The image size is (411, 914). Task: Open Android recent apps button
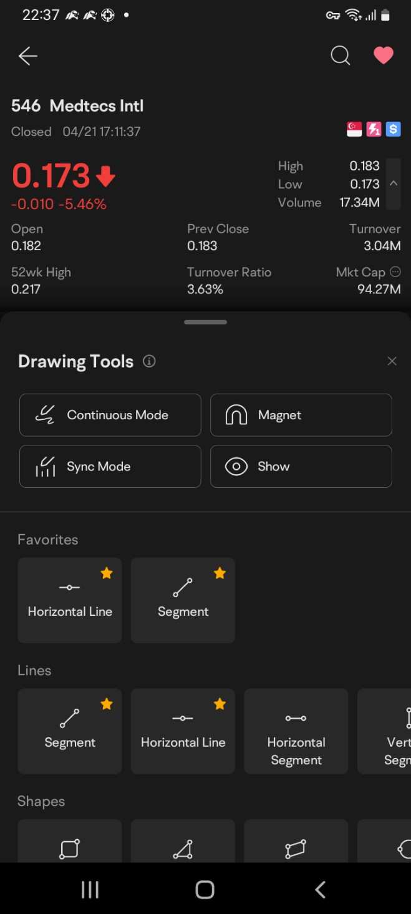[x=90, y=889]
